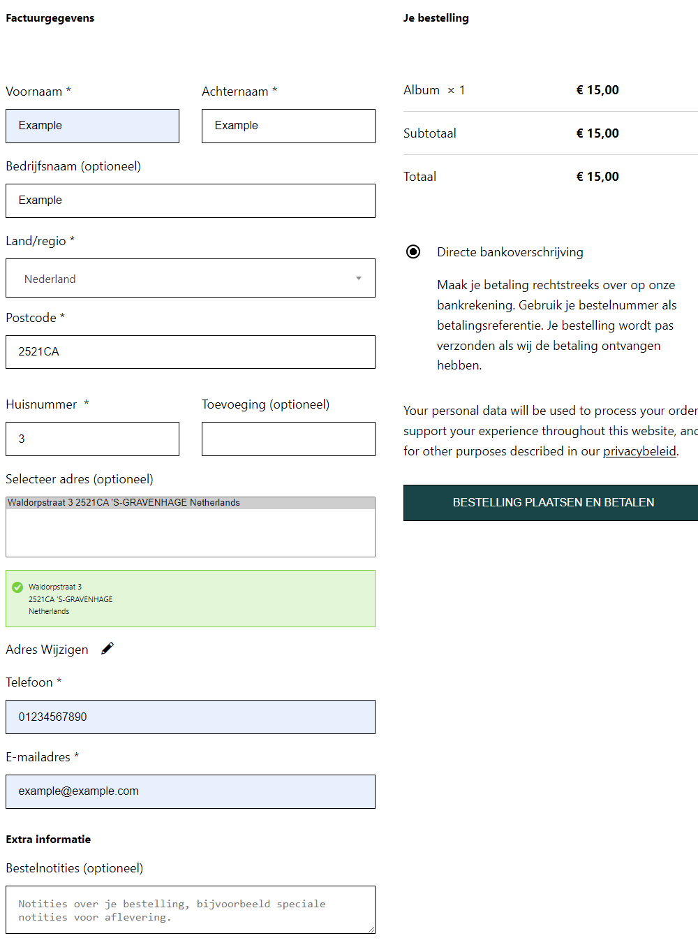Click the pencil icon beside Adres Wijzigen
The image size is (698, 952).
coord(107,649)
